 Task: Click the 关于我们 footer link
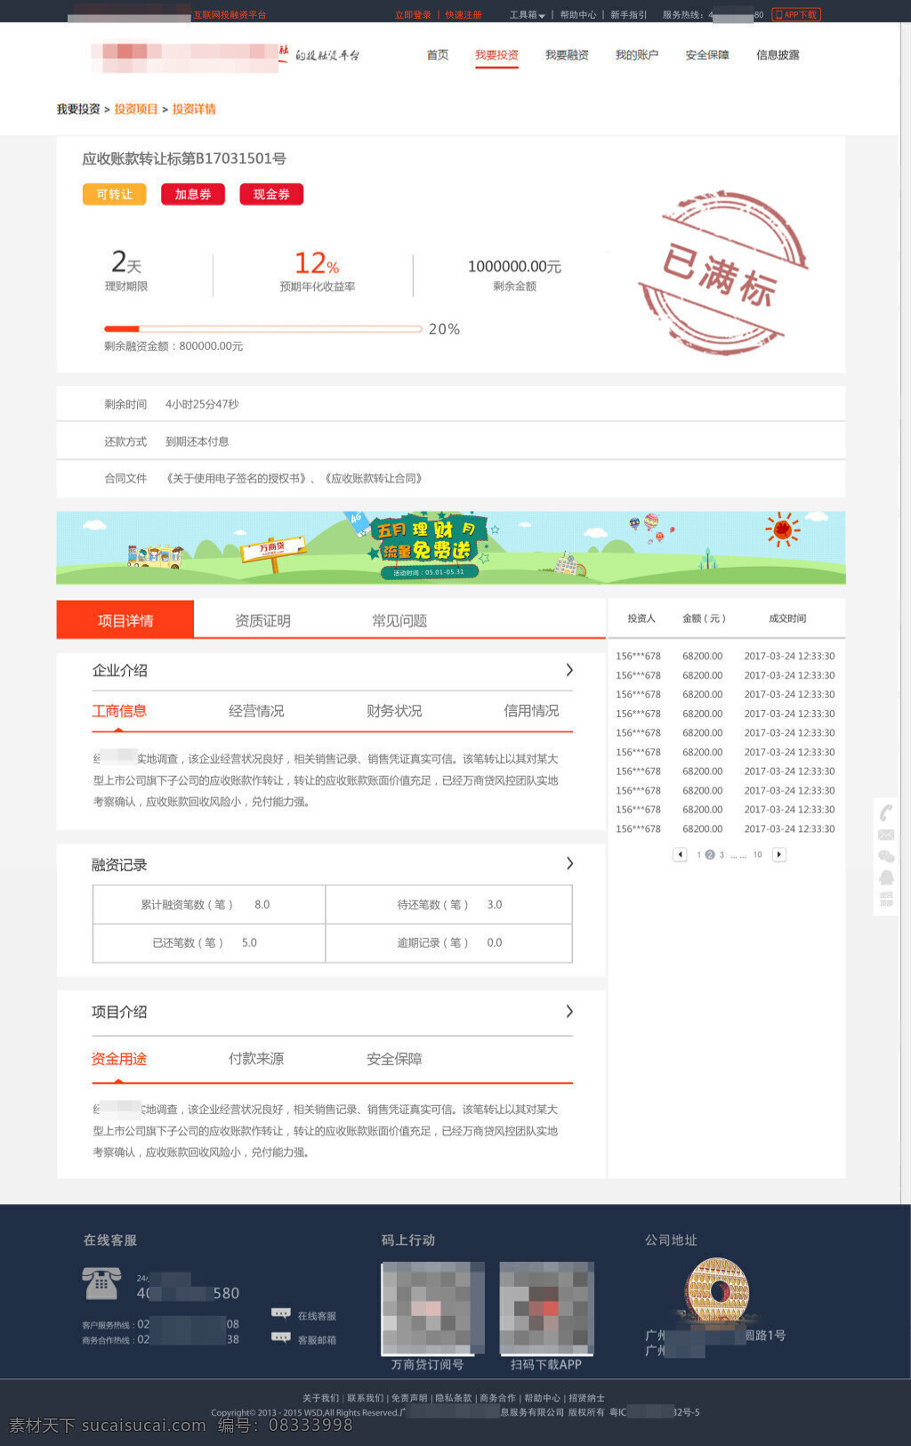(320, 1398)
